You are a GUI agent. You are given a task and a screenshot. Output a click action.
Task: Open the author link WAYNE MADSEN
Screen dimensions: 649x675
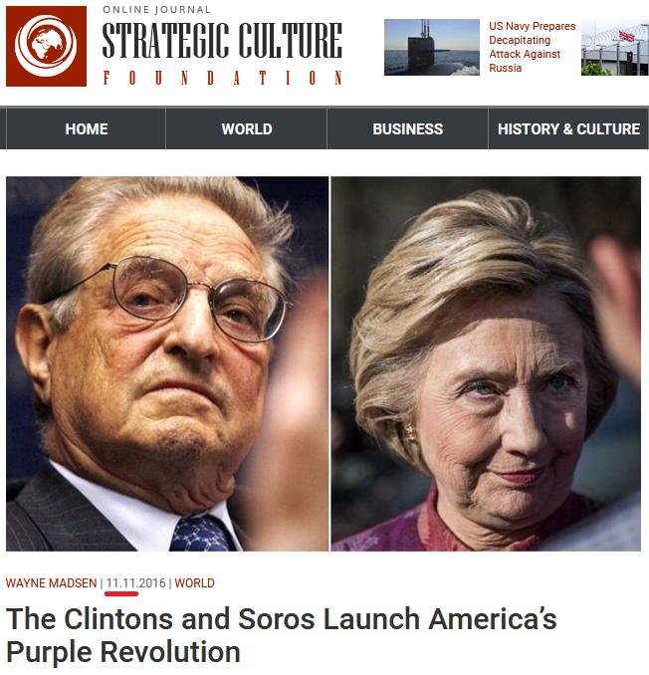click(51, 583)
